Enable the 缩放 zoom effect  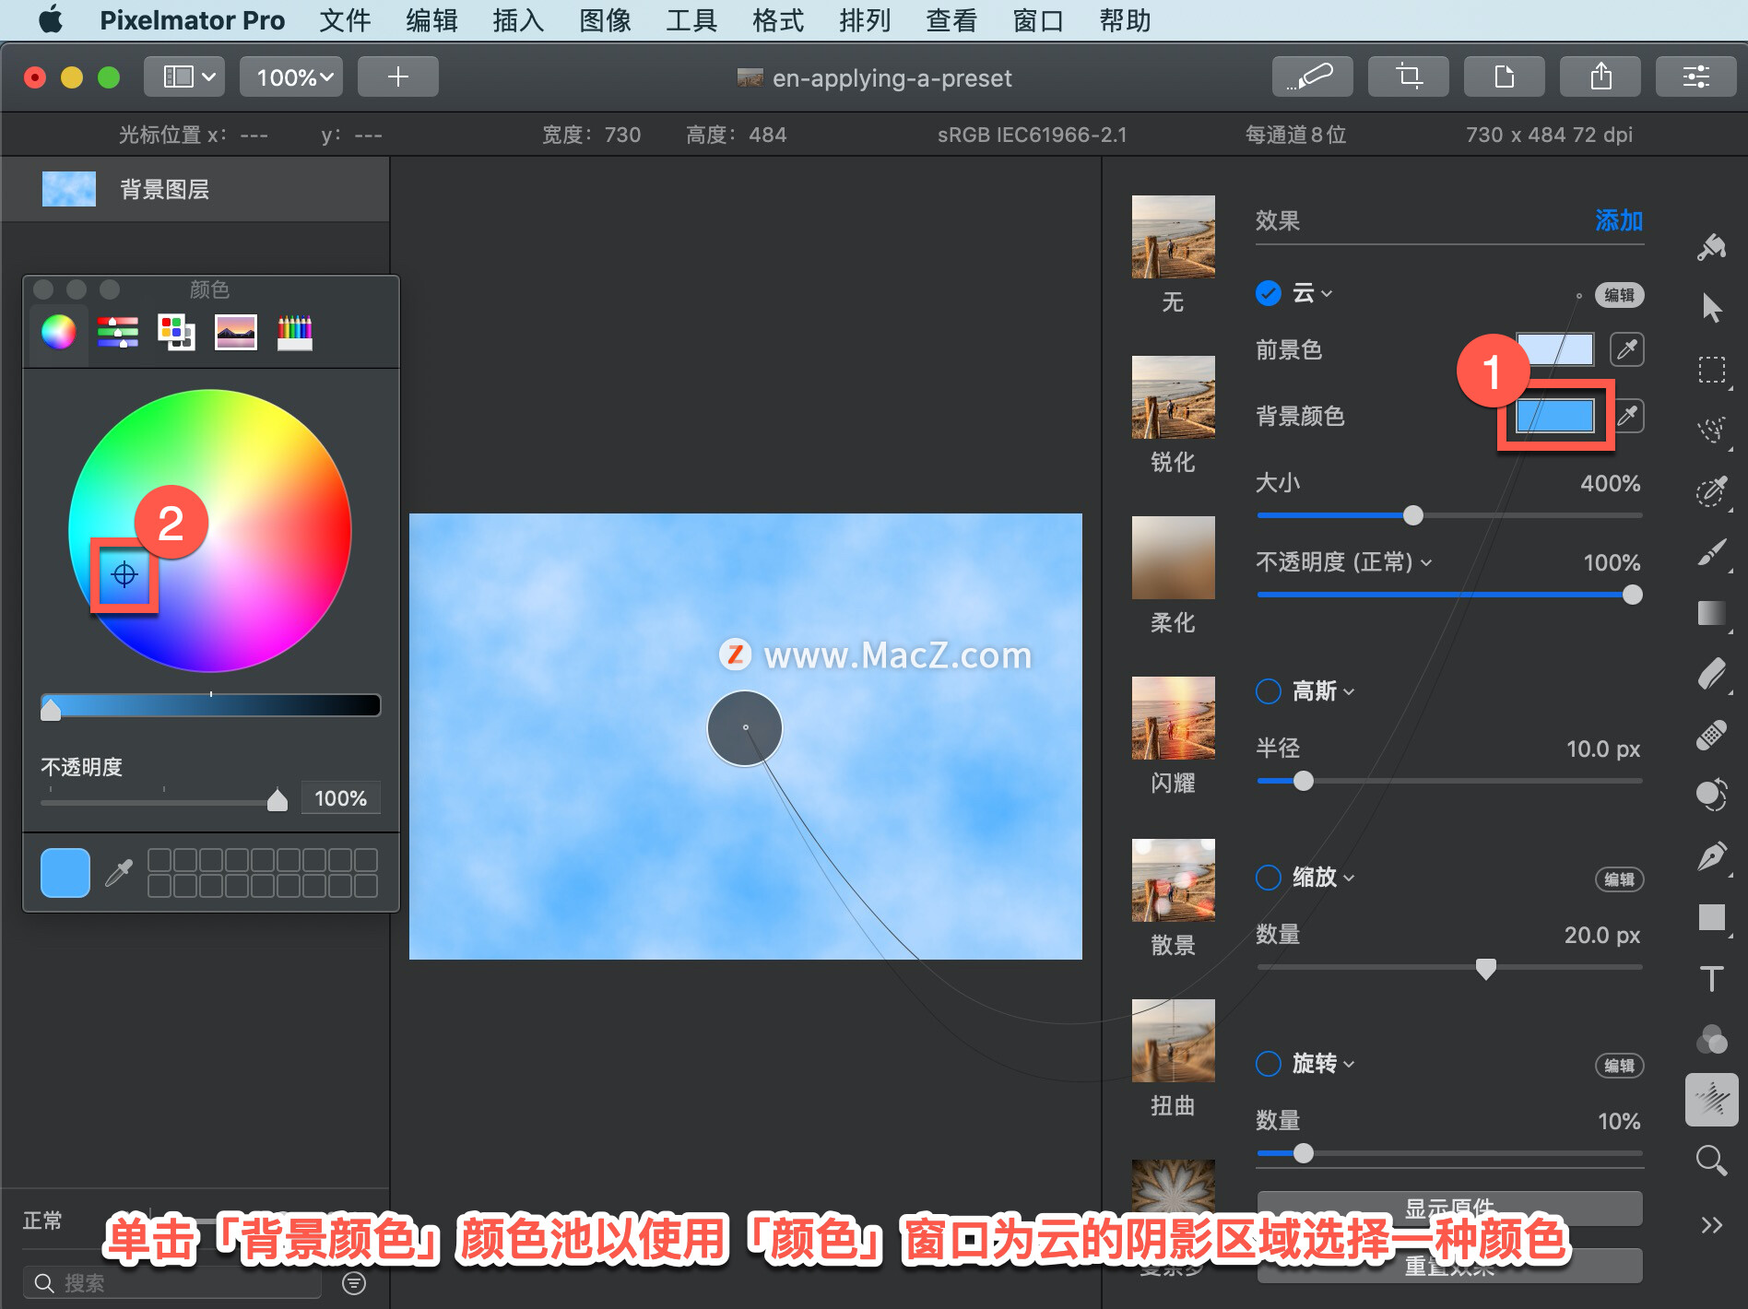tap(1269, 878)
